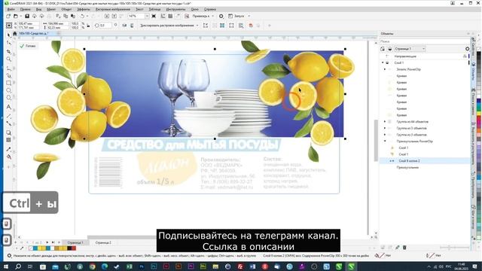Viewport: 482px width, 271px height.
Task: Click the Готово button on canvas
Action: click(x=28, y=46)
